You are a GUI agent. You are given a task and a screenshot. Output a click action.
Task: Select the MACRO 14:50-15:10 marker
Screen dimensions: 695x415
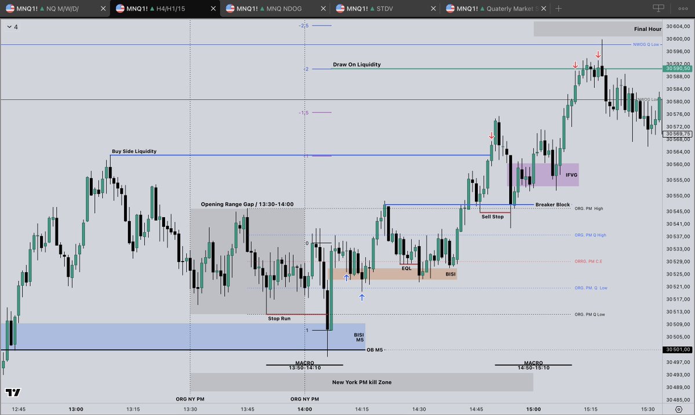point(533,365)
